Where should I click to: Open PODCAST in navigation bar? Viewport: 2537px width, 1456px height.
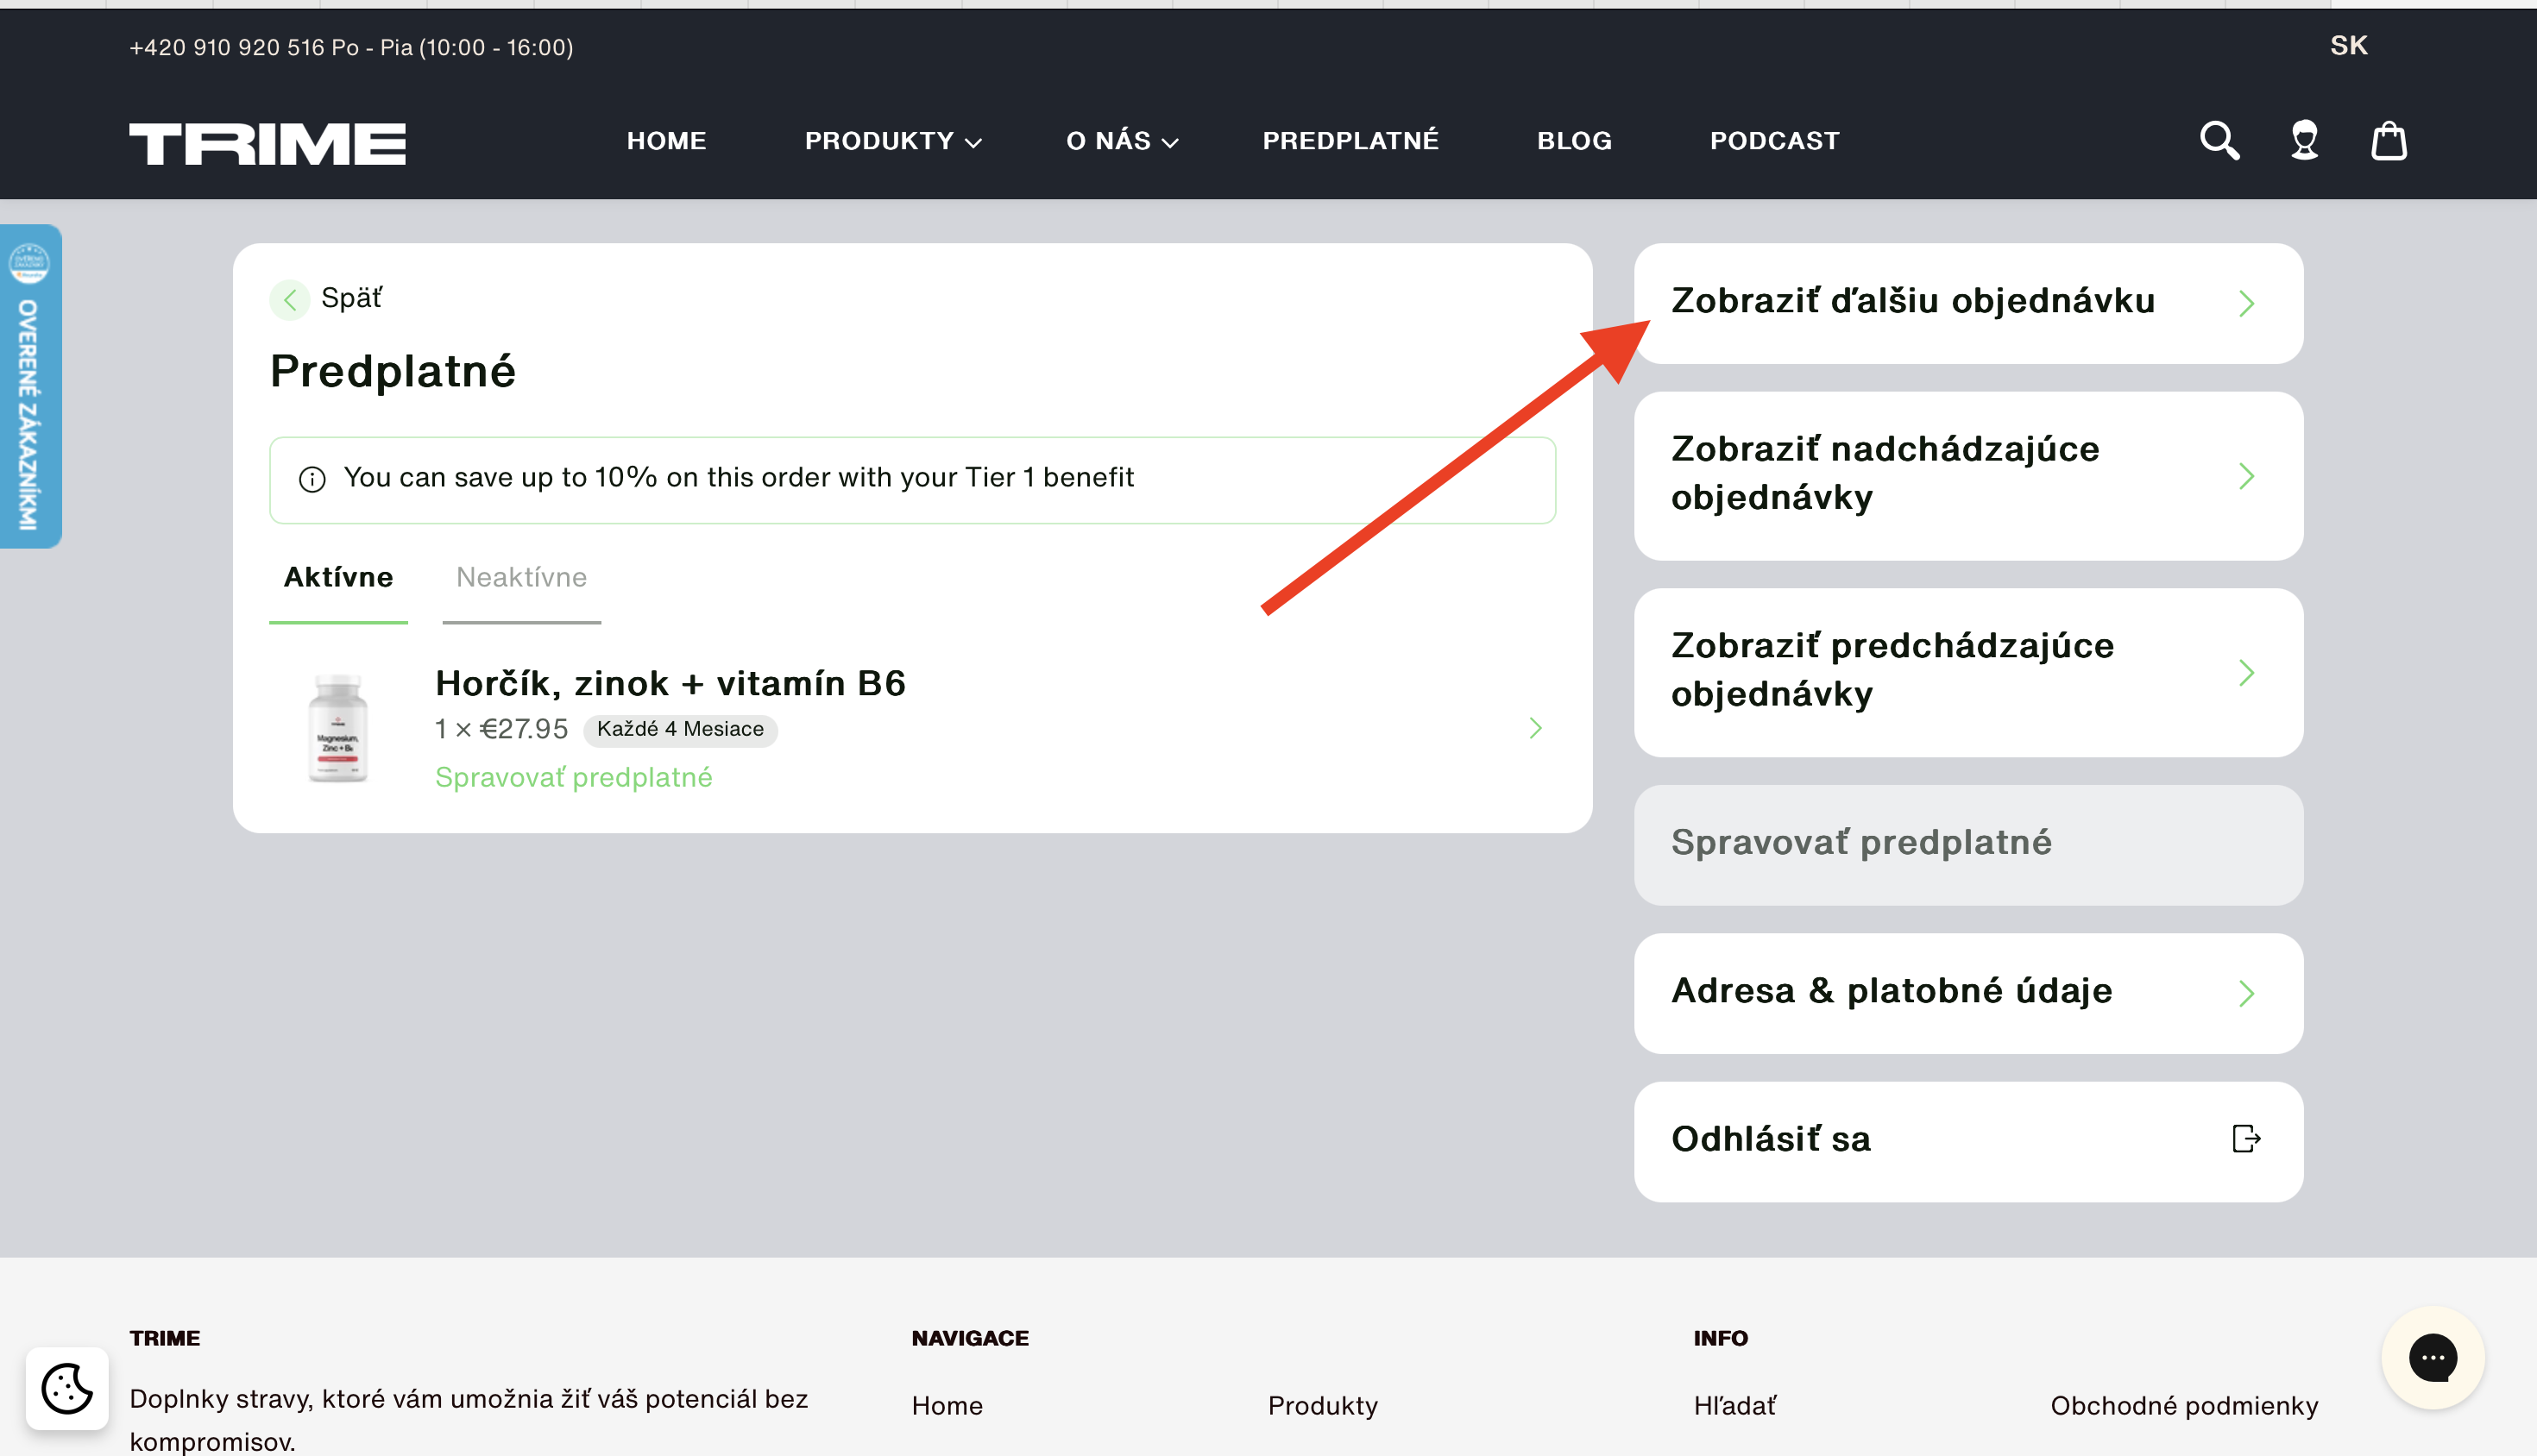click(x=1775, y=141)
